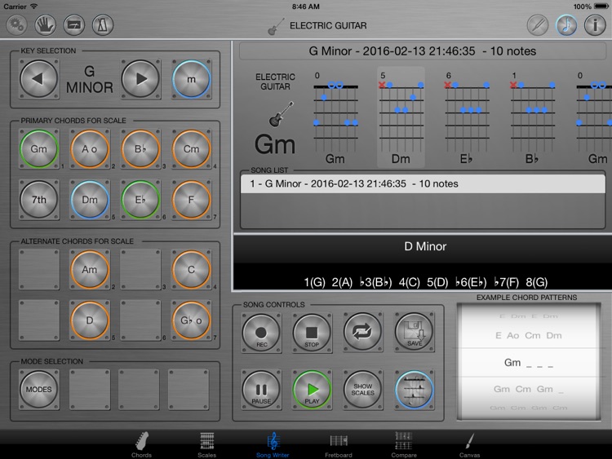Click SHOW SCALES button
Viewport: 612px width, 459px height.
coord(362,390)
